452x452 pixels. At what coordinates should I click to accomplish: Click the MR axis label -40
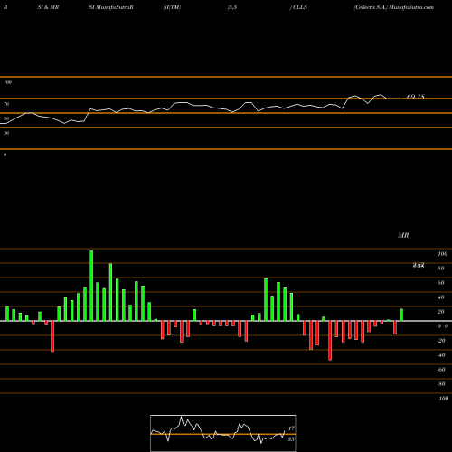coord(441,355)
